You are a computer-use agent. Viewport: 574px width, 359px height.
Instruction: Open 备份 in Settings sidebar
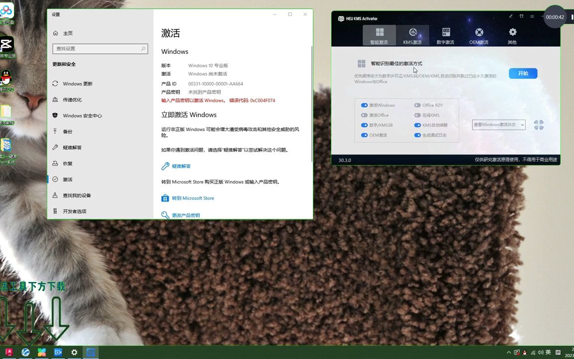pyautogui.click(x=100, y=132)
